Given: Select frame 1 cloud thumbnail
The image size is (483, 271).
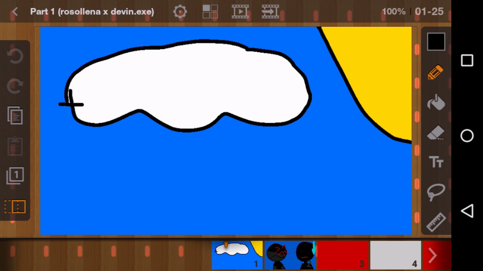Looking at the screenshot, I should (x=237, y=255).
